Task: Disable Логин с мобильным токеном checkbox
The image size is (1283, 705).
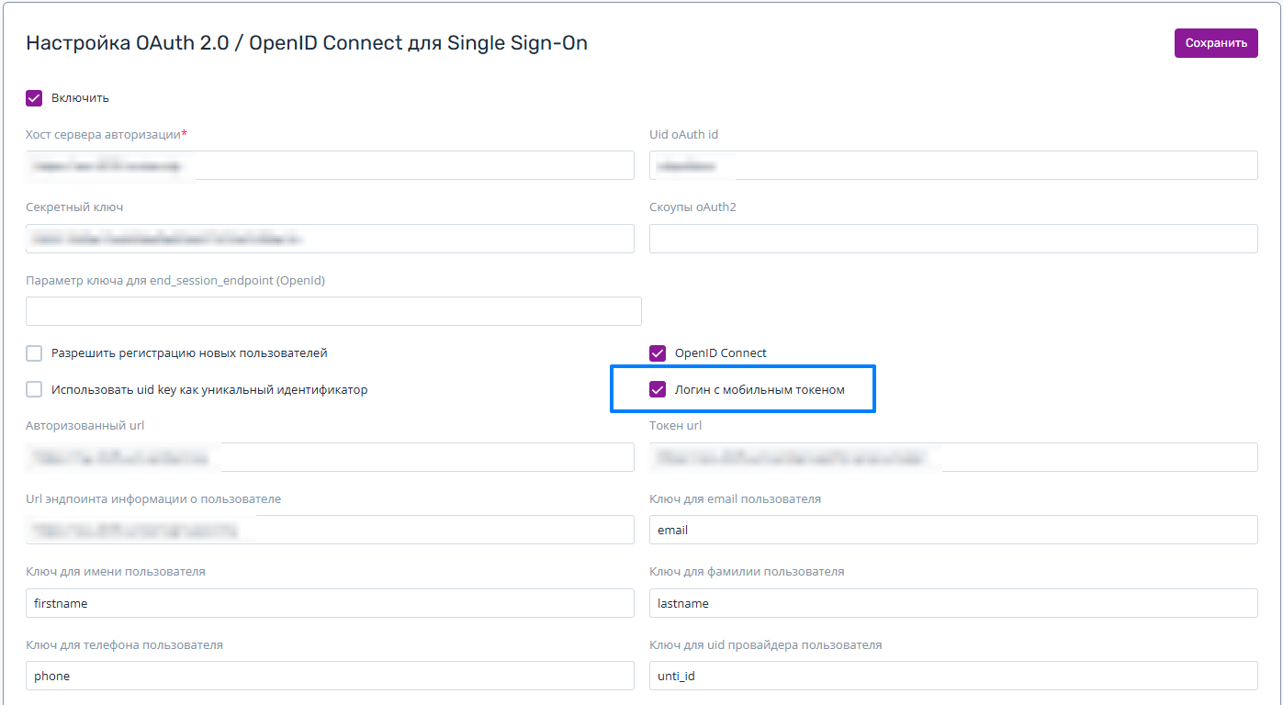Action: (658, 390)
